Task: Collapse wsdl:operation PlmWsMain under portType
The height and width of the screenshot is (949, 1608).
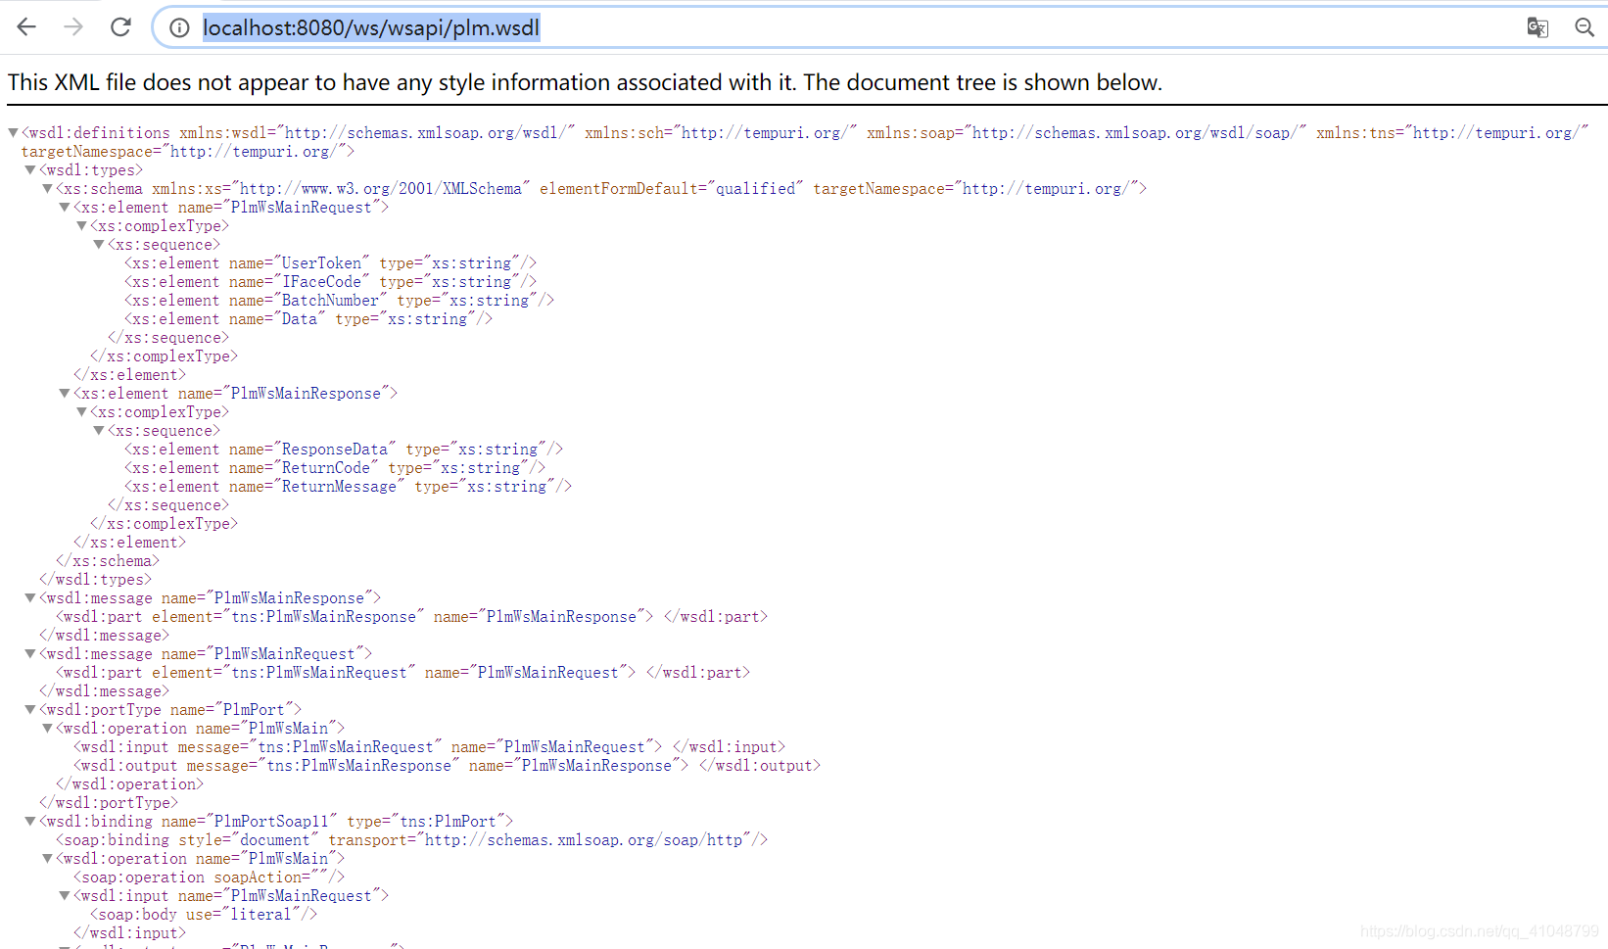Action: pos(47,728)
